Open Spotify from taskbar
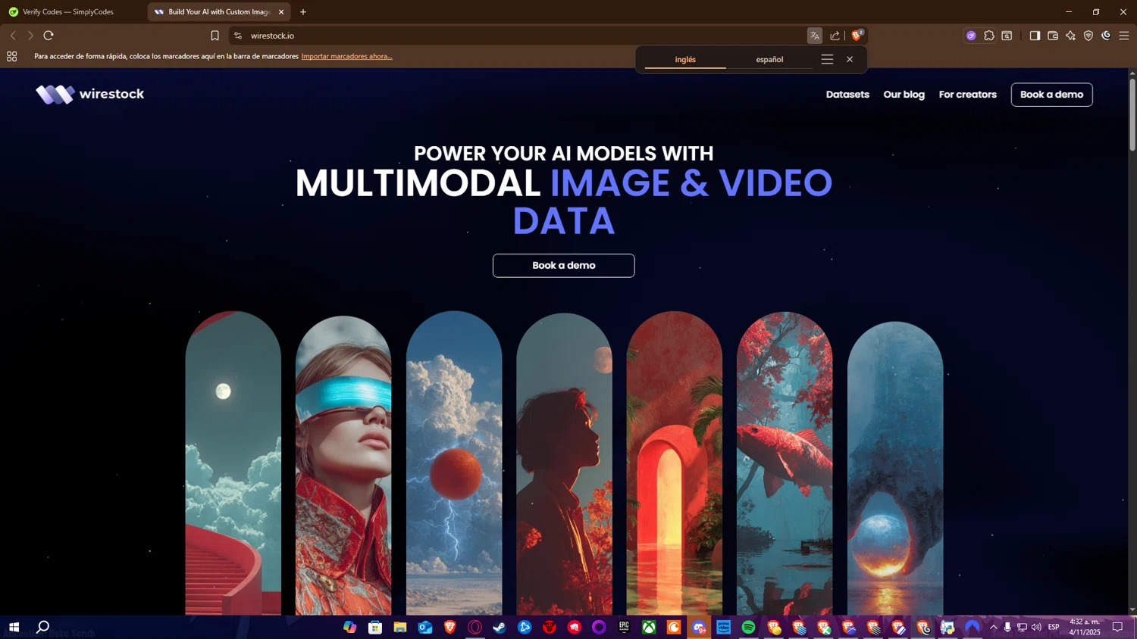 [x=748, y=627]
